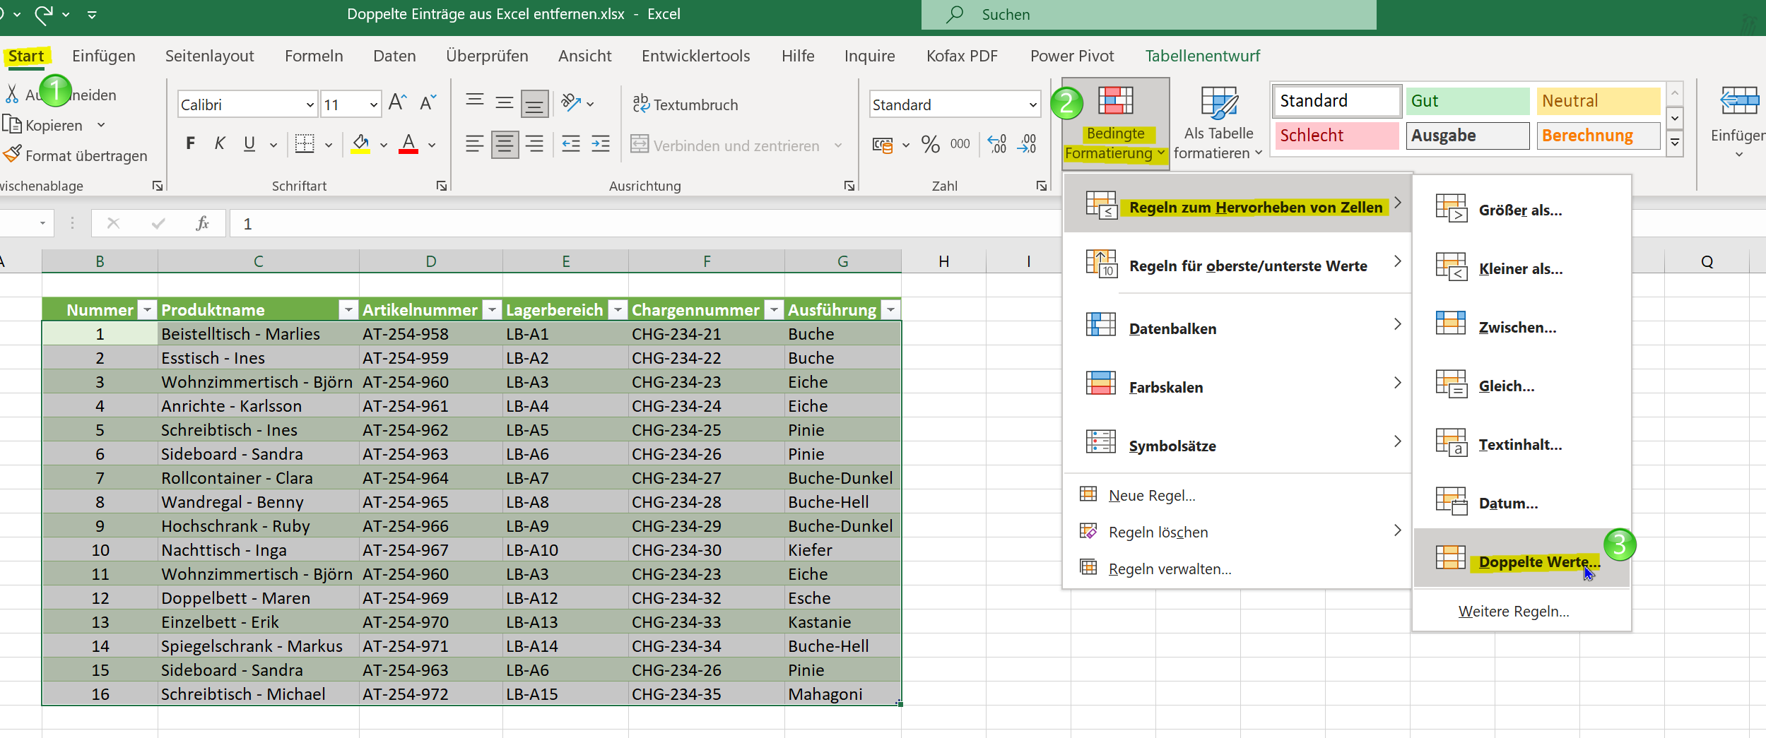The width and height of the screenshot is (1766, 738).
Task: Open the Artikelnummer filter dropdown
Action: coord(492,309)
